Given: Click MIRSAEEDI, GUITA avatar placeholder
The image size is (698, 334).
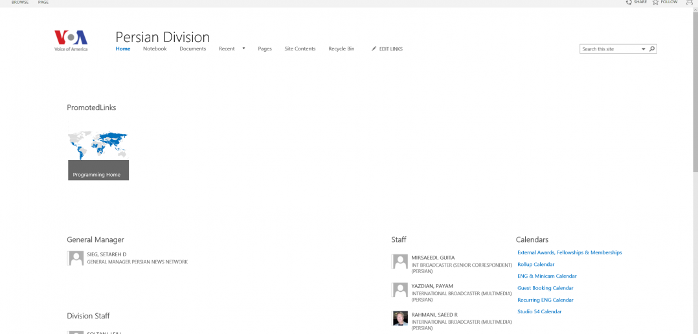Looking at the screenshot, I should coord(400,262).
